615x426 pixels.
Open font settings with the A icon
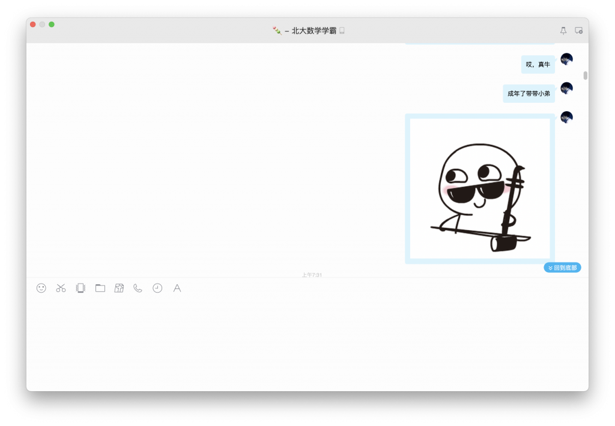tap(177, 288)
